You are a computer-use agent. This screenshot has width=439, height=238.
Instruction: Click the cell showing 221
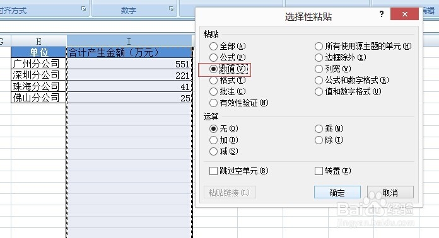coord(129,75)
